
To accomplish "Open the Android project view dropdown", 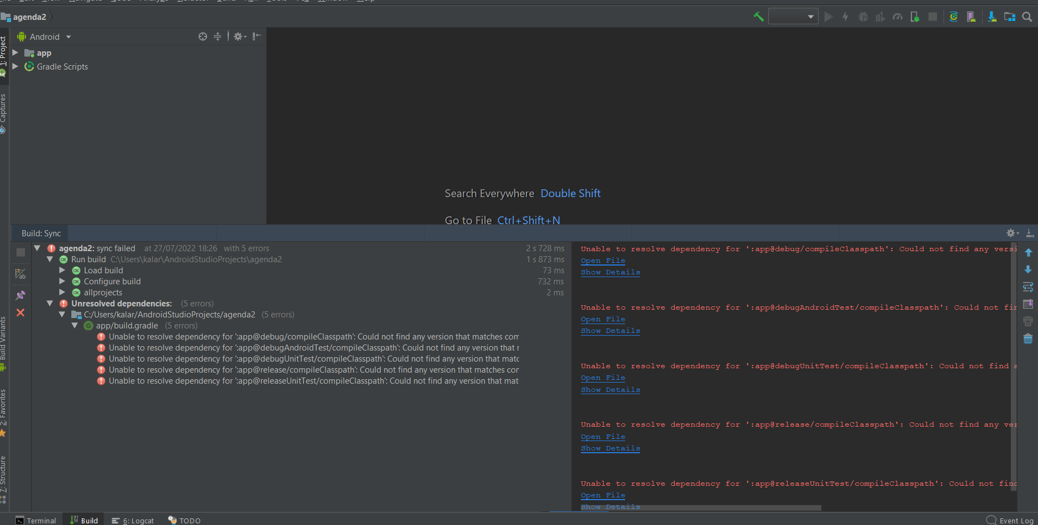I will coord(44,37).
